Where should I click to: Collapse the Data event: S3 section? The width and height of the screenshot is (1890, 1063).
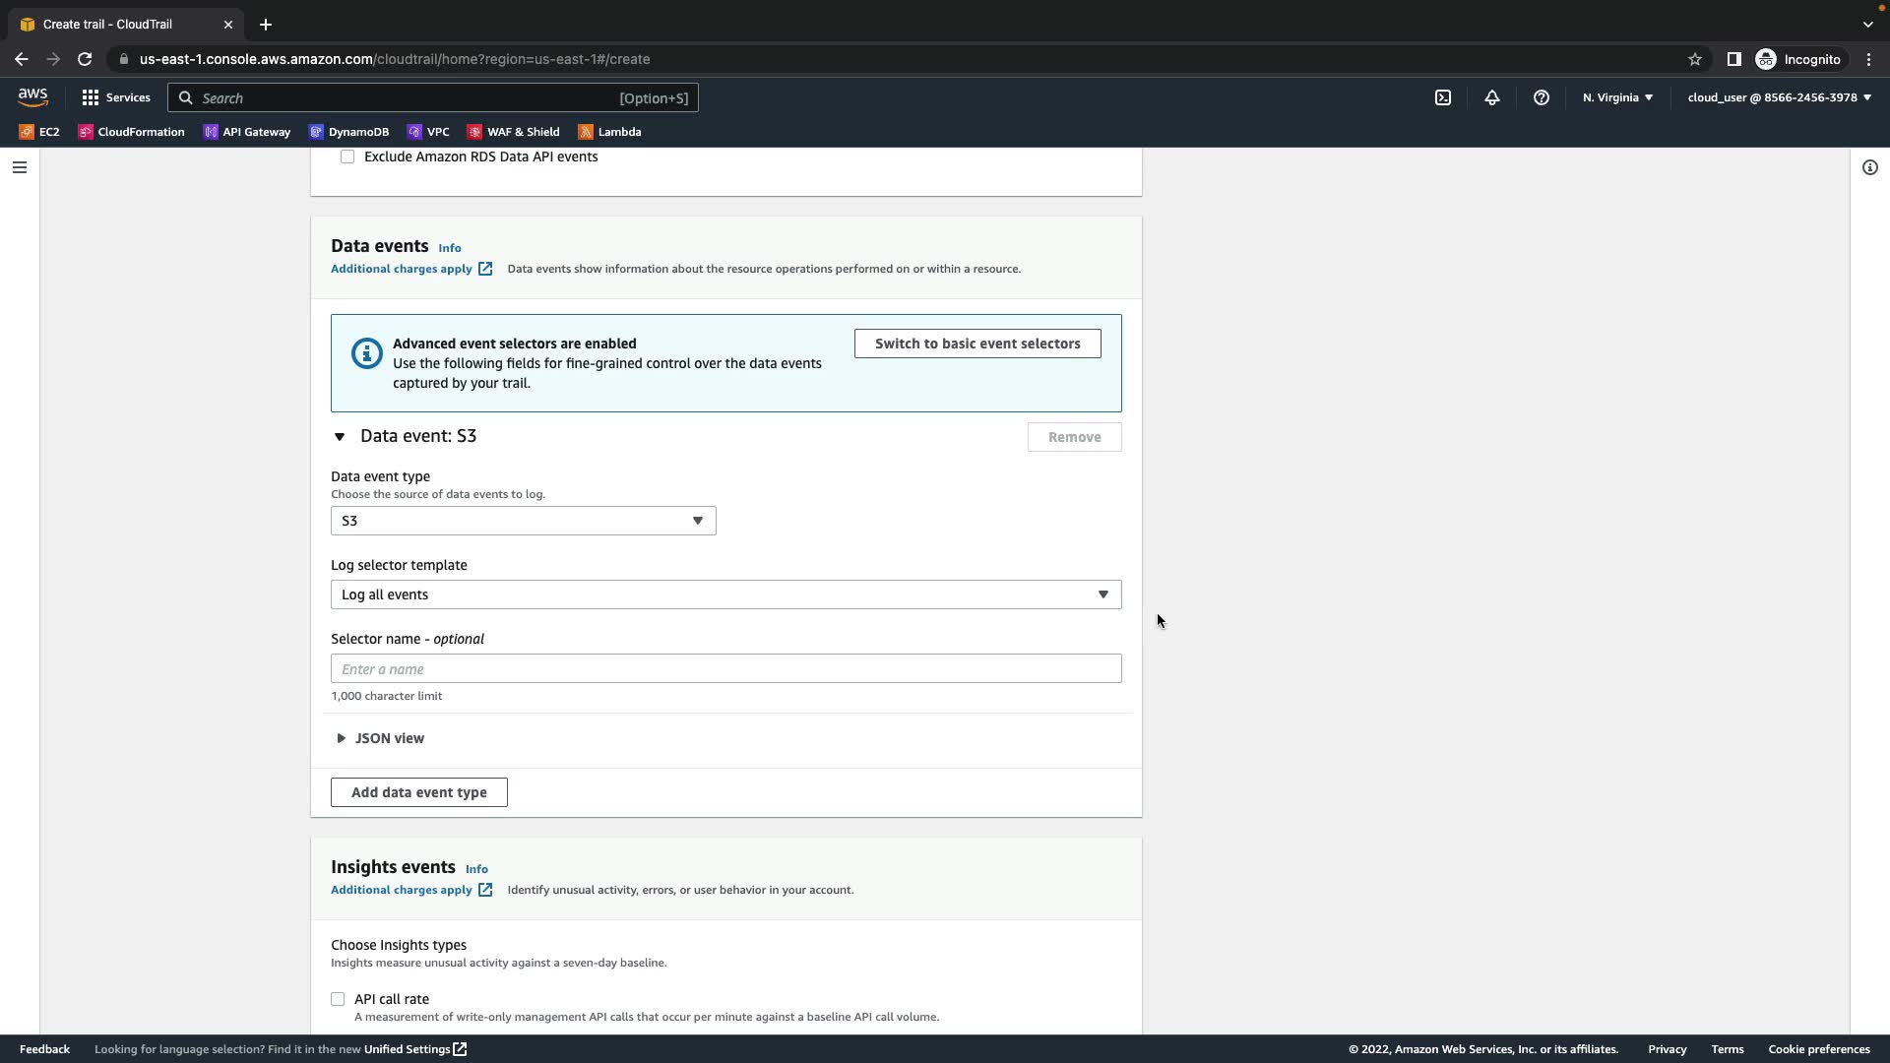[340, 437]
